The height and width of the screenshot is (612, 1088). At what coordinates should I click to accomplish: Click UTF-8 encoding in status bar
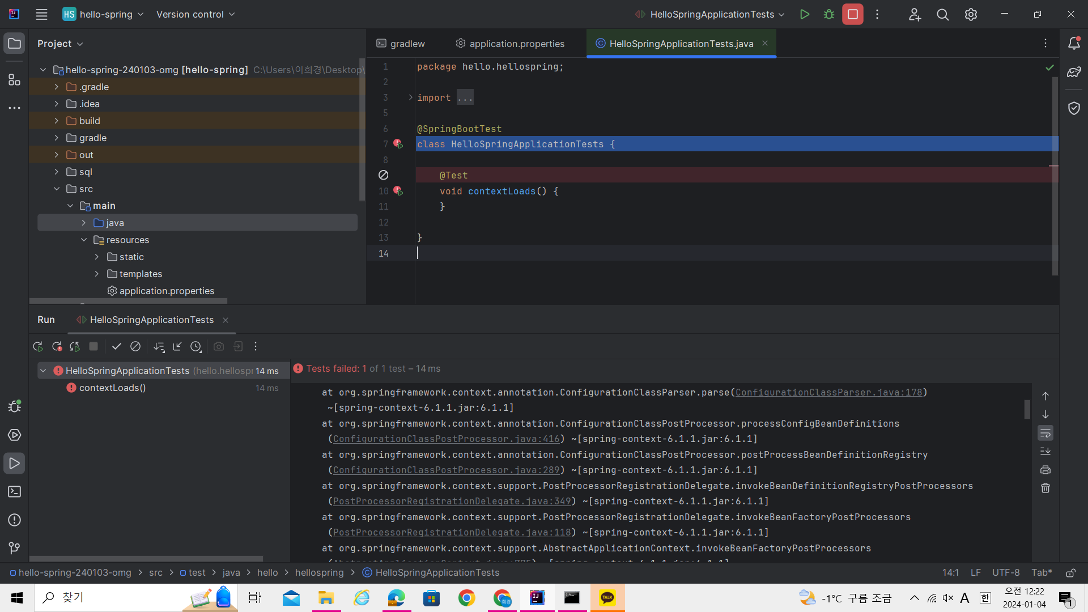(1006, 573)
